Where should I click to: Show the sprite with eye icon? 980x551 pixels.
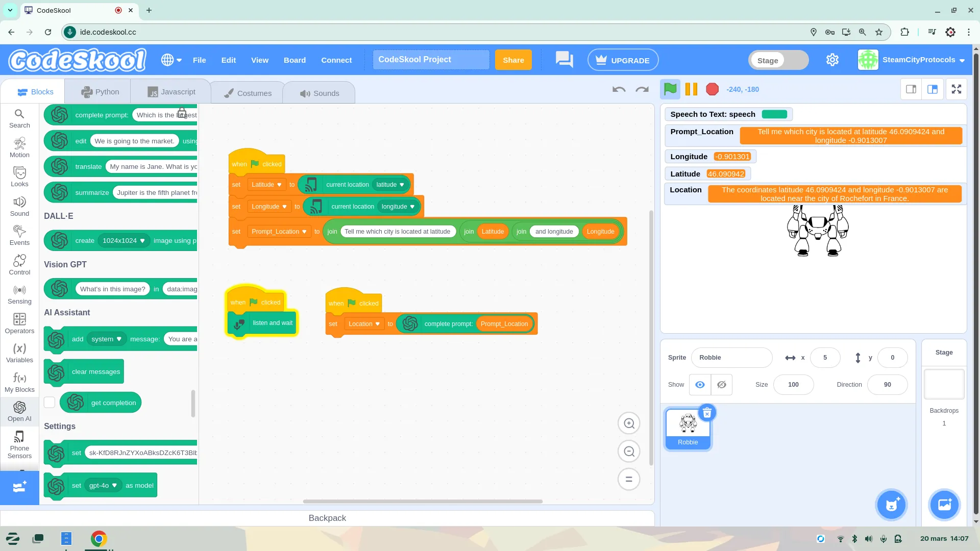700,385
